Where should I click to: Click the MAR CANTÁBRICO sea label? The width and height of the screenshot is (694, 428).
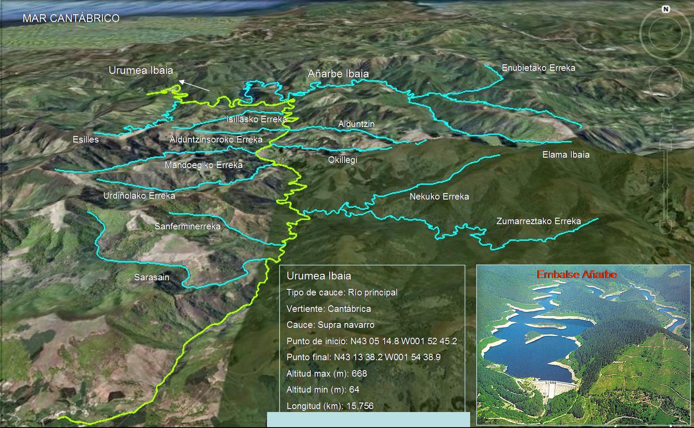[x=71, y=18]
